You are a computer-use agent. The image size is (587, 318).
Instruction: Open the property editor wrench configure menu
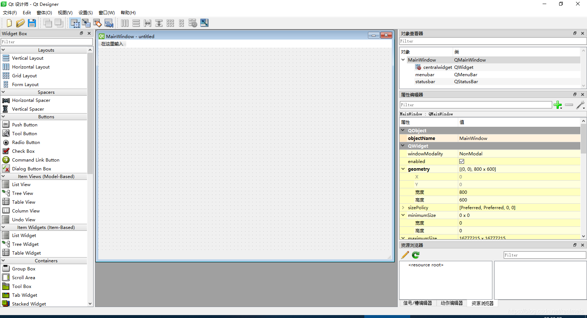580,105
